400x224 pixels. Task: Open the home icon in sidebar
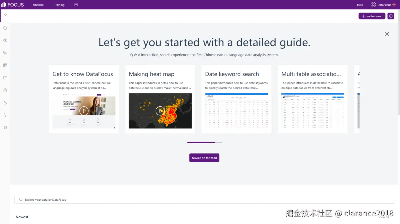(5, 15)
